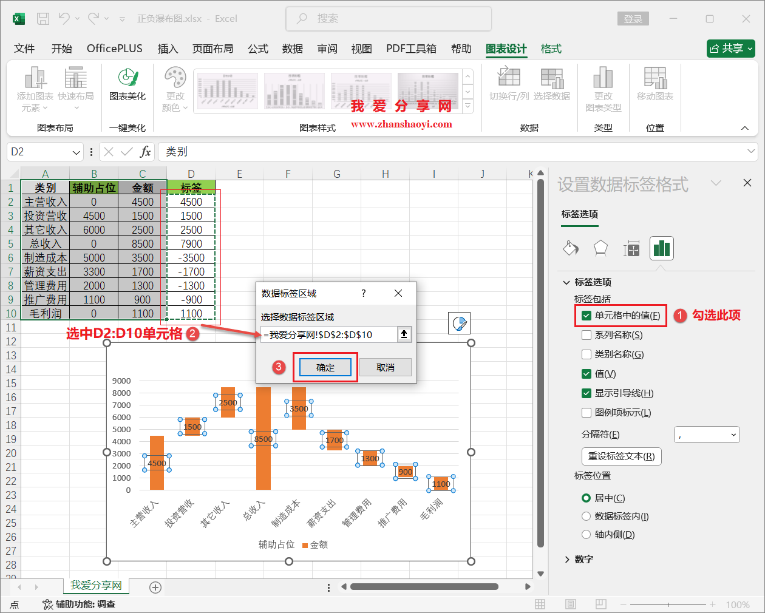The image size is (765, 613).
Task: Uncheck the 单元格中的值 checkbox
Action: [586, 316]
